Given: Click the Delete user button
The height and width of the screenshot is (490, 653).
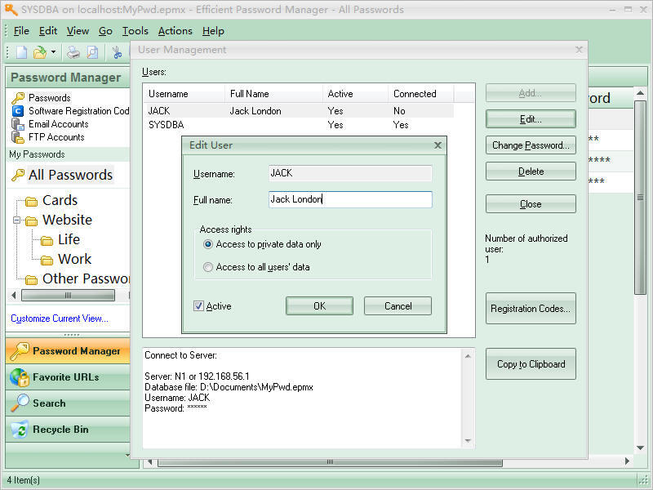Looking at the screenshot, I should click(531, 171).
